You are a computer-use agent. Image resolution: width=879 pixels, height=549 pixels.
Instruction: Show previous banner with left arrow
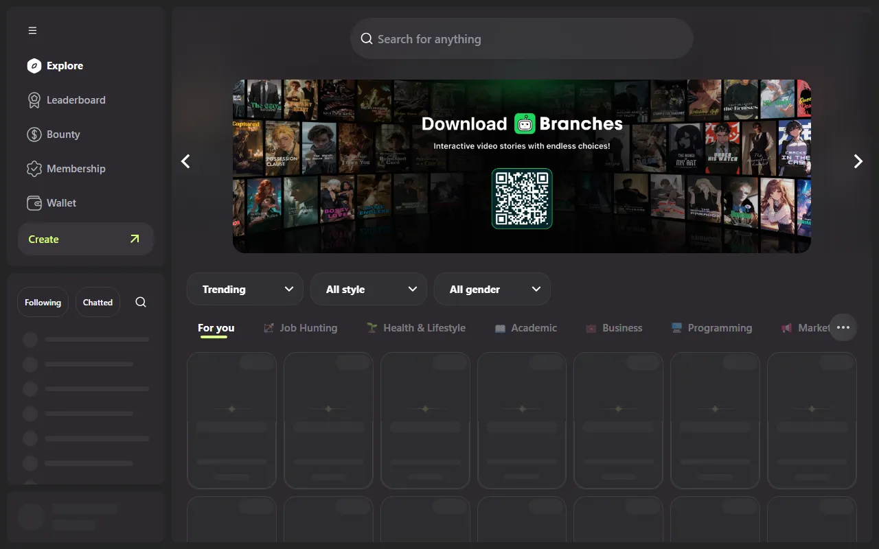[185, 161]
